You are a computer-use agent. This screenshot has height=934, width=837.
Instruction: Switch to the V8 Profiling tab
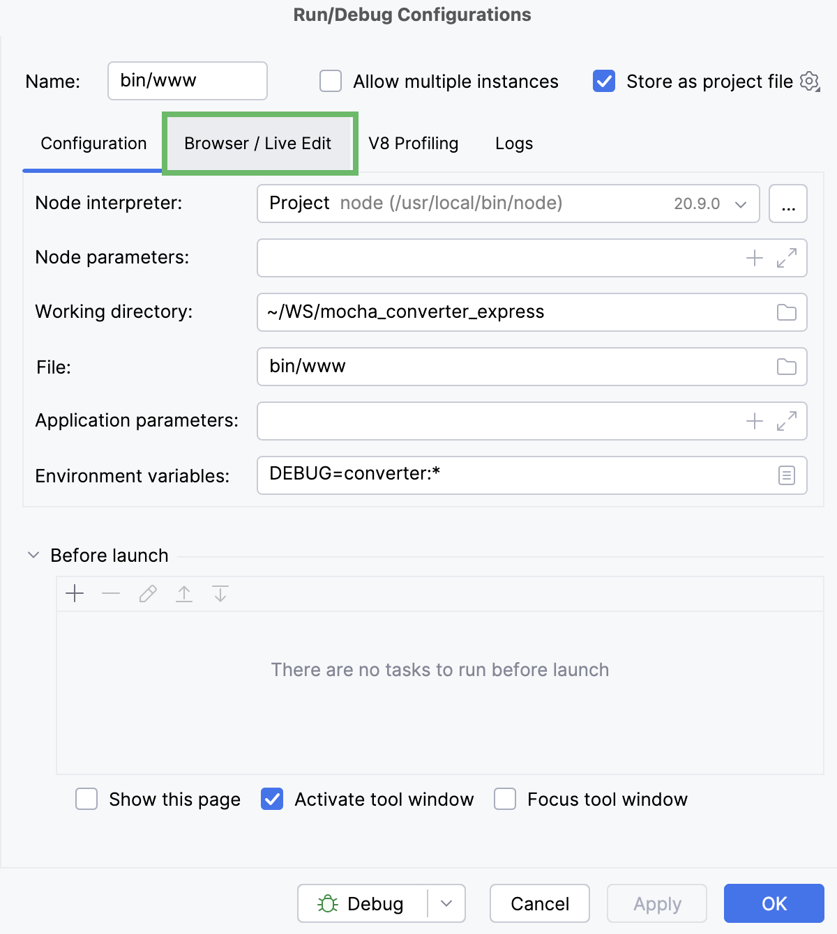[x=413, y=144]
